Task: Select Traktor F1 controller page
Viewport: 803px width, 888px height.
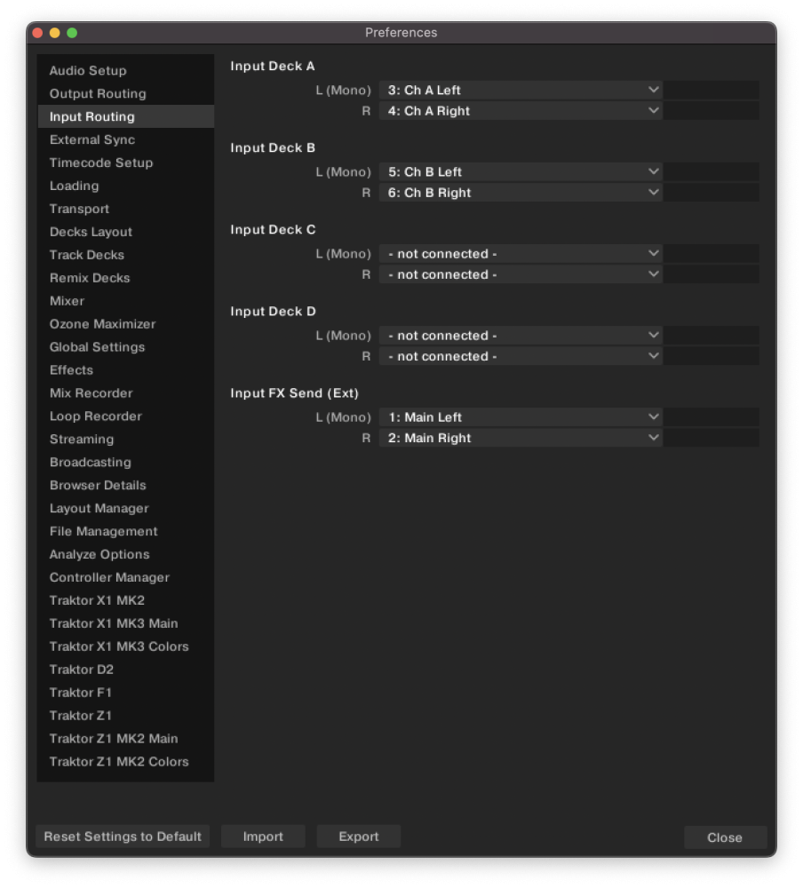Action: tap(126, 693)
